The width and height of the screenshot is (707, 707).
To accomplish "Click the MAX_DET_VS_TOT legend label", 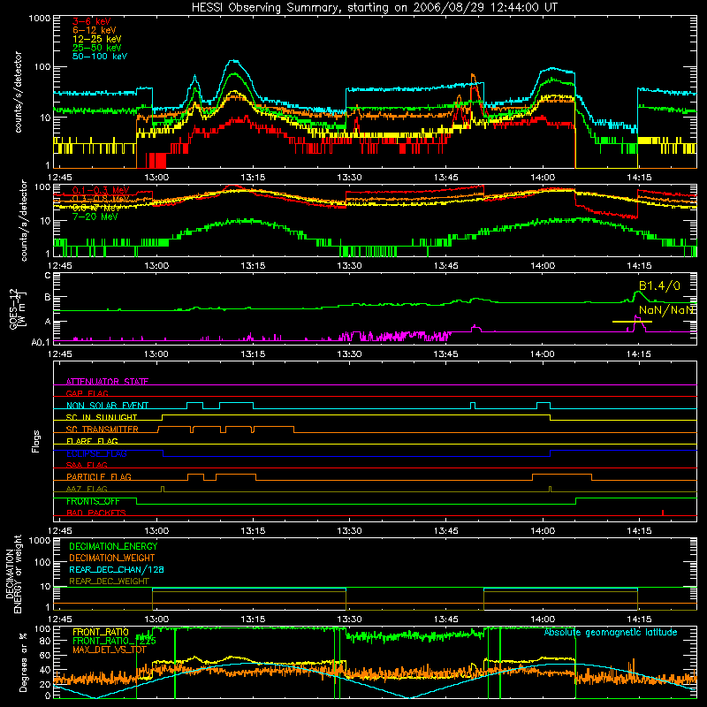I will [110, 650].
